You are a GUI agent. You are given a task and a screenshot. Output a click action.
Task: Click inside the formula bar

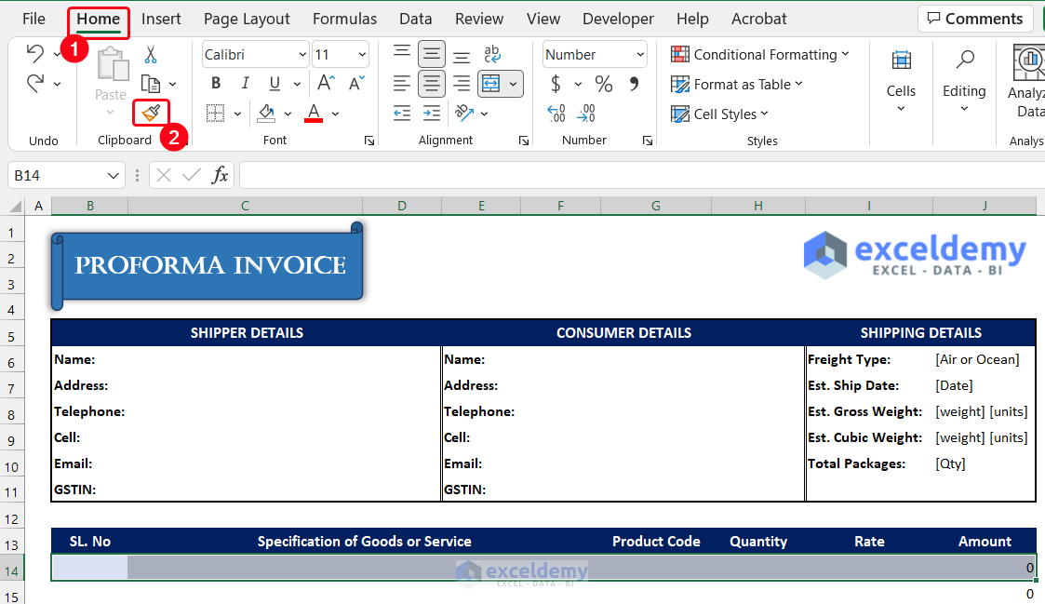click(633, 175)
